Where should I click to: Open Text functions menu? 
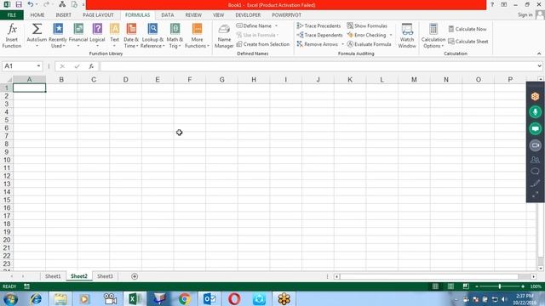click(x=115, y=36)
